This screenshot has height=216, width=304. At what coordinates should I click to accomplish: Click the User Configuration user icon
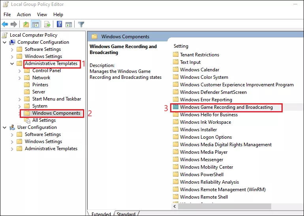click(x=12, y=127)
